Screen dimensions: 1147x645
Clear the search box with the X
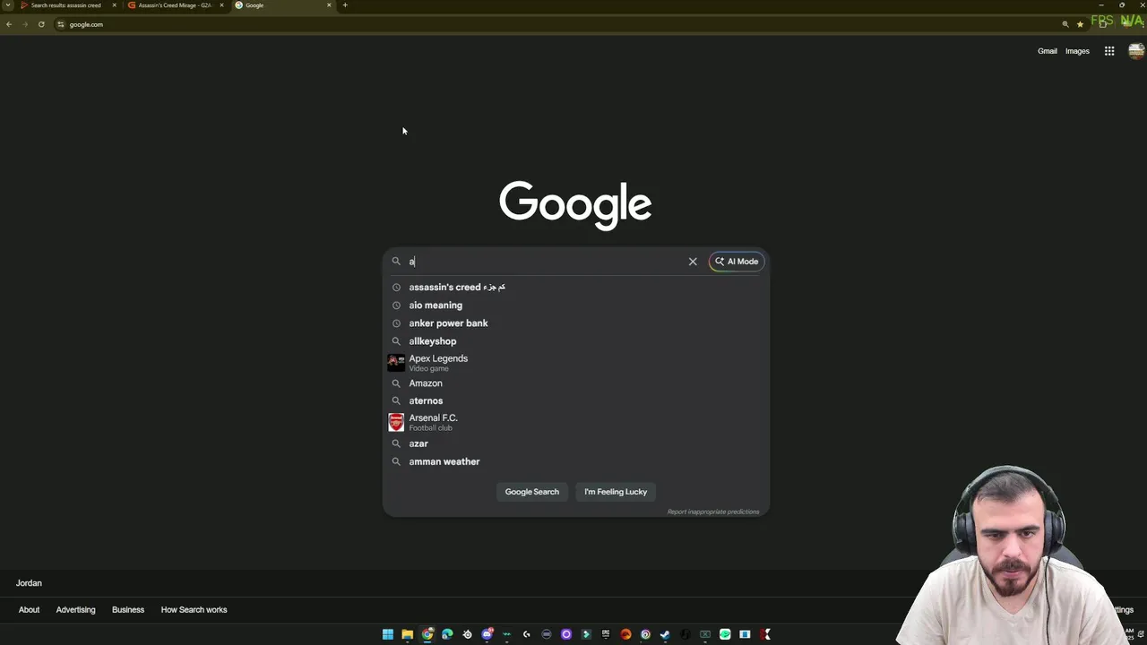(x=693, y=262)
